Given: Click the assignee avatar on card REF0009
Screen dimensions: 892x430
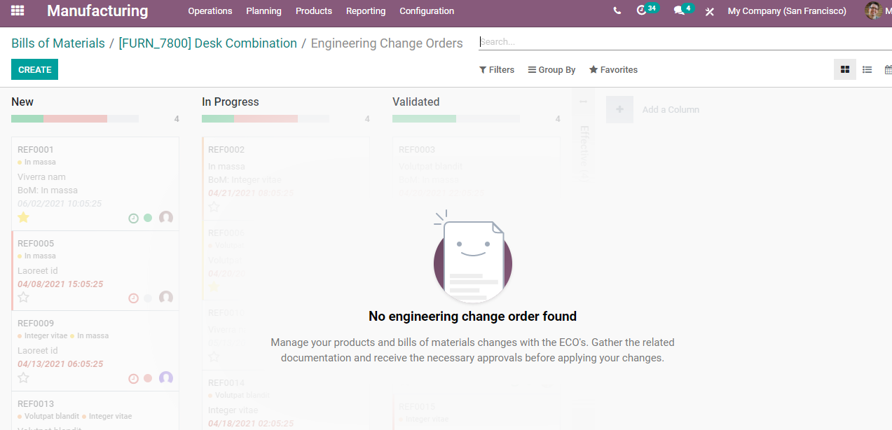Looking at the screenshot, I should (166, 378).
